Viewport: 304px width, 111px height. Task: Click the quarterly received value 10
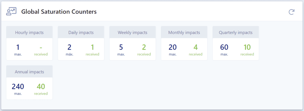point(247,47)
